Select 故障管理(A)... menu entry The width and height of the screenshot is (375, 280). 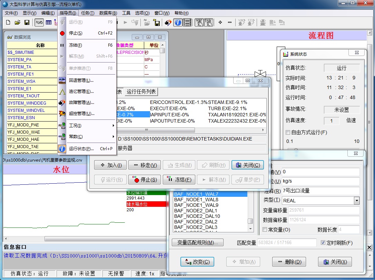[81, 103]
